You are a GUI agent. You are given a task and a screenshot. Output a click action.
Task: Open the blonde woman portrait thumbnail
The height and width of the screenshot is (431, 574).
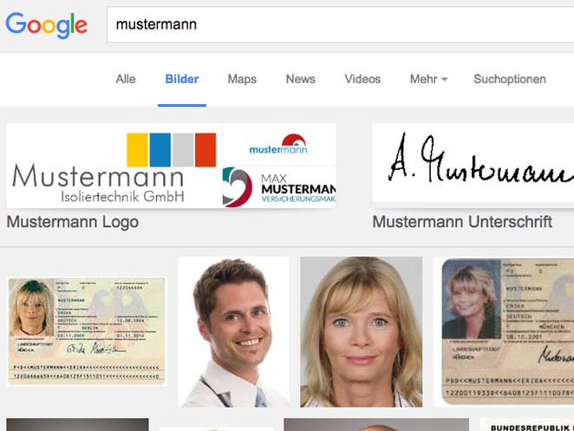click(361, 331)
